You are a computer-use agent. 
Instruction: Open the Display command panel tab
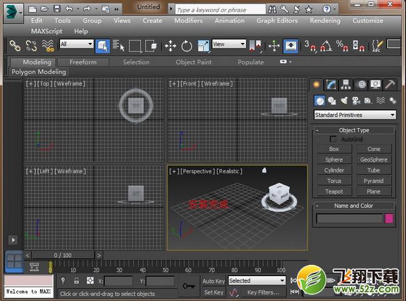[x=375, y=84]
